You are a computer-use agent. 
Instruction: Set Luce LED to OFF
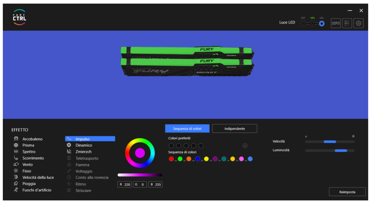tap(303, 23)
